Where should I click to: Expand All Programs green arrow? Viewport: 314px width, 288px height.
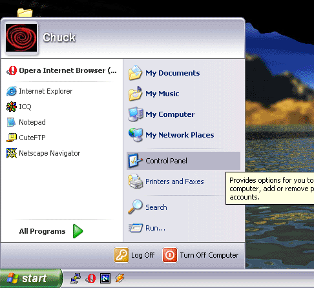tap(78, 231)
